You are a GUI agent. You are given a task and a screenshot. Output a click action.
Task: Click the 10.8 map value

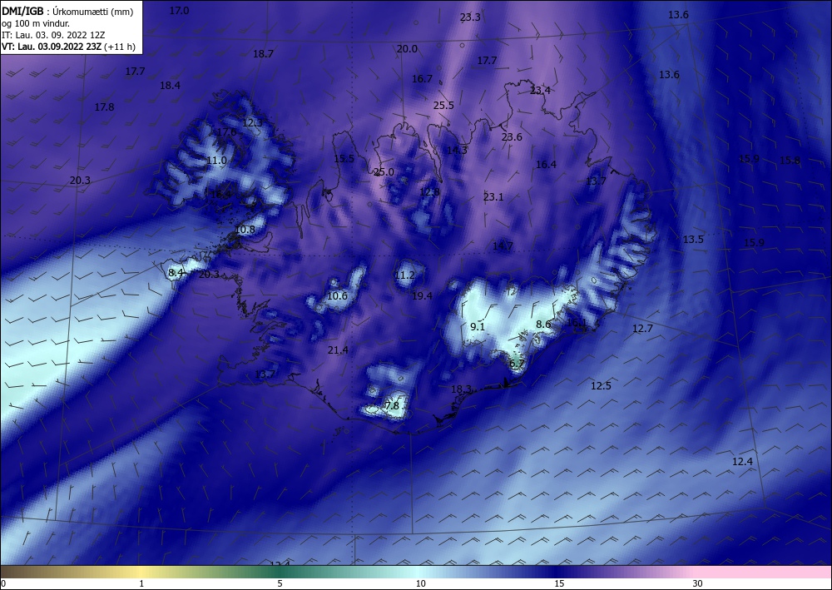coord(245,230)
